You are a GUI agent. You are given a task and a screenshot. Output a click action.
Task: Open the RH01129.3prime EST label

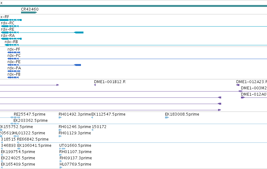click(x=75, y=133)
